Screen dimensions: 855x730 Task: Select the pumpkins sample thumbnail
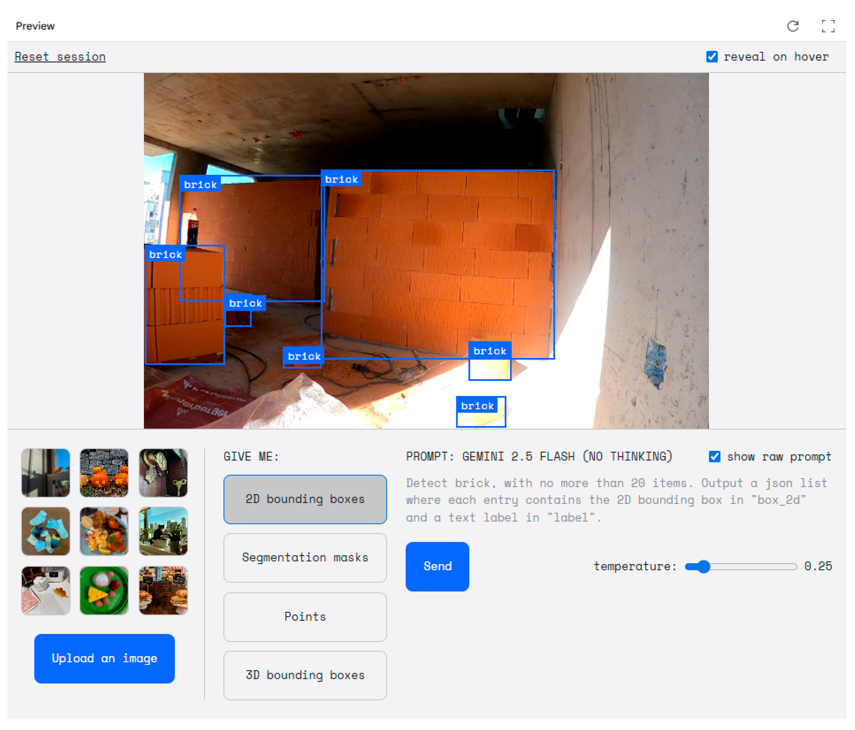[x=104, y=472]
